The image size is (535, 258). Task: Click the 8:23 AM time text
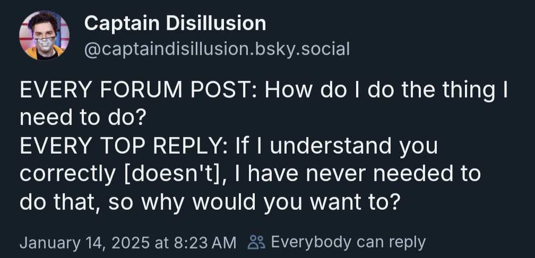(205, 243)
